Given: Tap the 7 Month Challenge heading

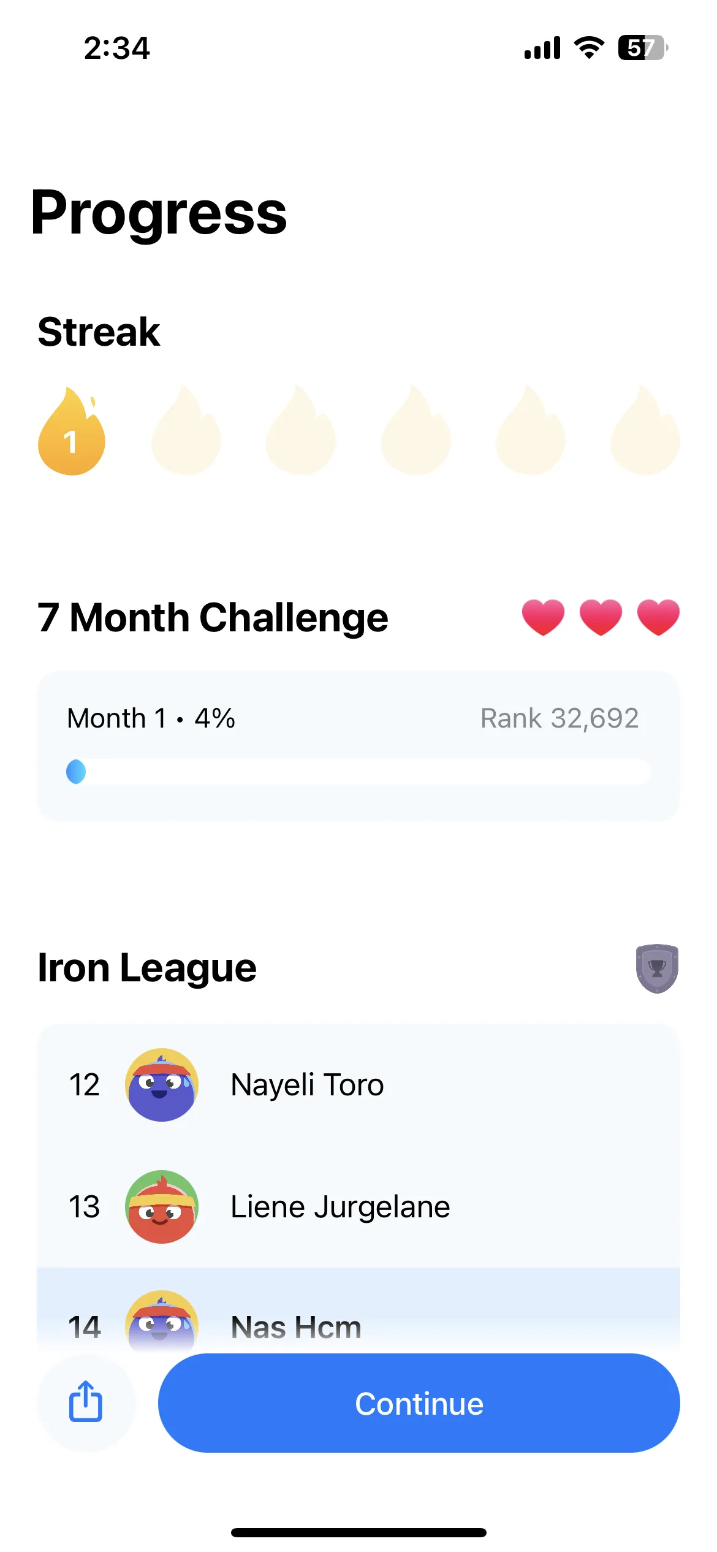Looking at the screenshot, I should [x=213, y=617].
